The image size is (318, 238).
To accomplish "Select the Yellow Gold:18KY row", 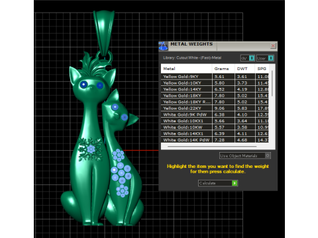I will pyautogui.click(x=215, y=96).
